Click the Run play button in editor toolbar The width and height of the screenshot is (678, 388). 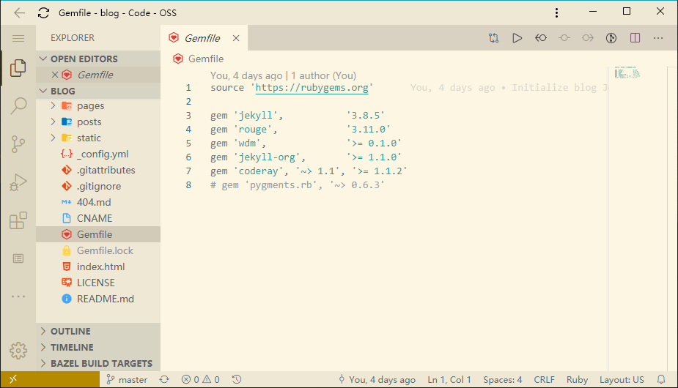pyautogui.click(x=517, y=38)
